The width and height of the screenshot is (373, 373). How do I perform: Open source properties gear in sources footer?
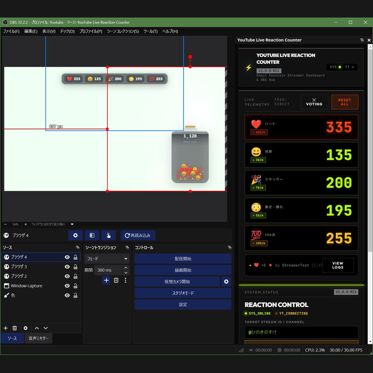click(25, 328)
